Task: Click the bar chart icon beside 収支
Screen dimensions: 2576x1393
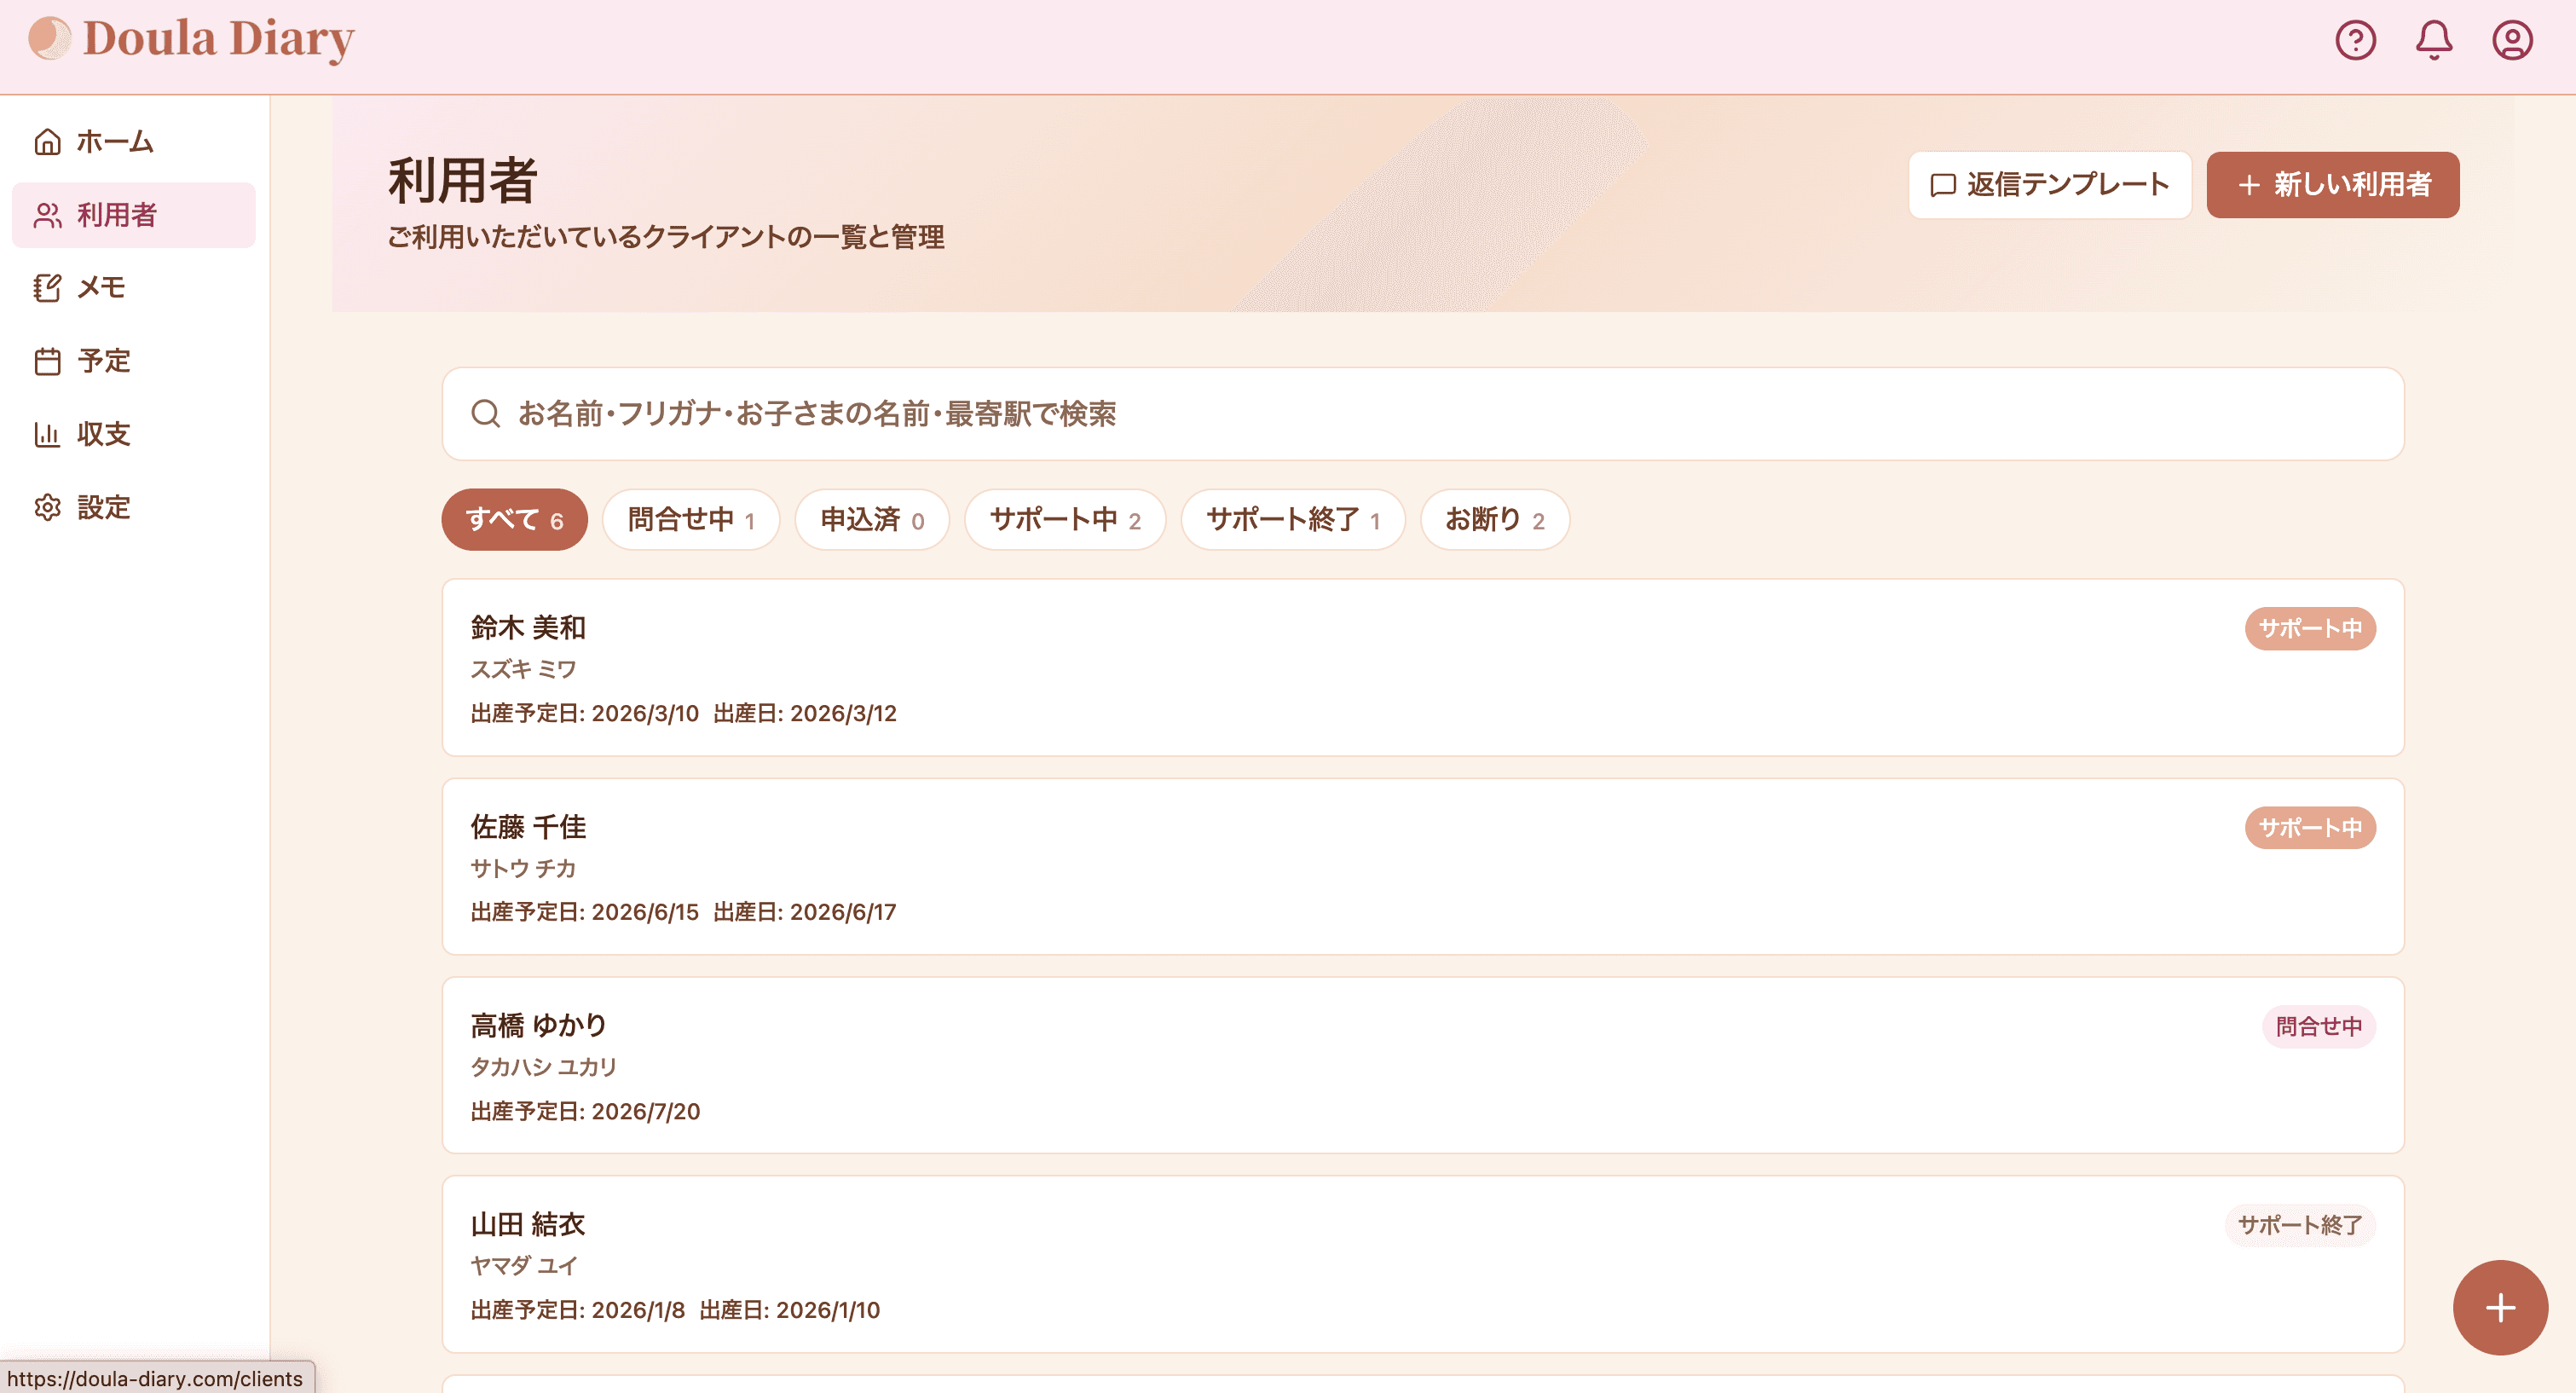Action: pyautogui.click(x=47, y=434)
